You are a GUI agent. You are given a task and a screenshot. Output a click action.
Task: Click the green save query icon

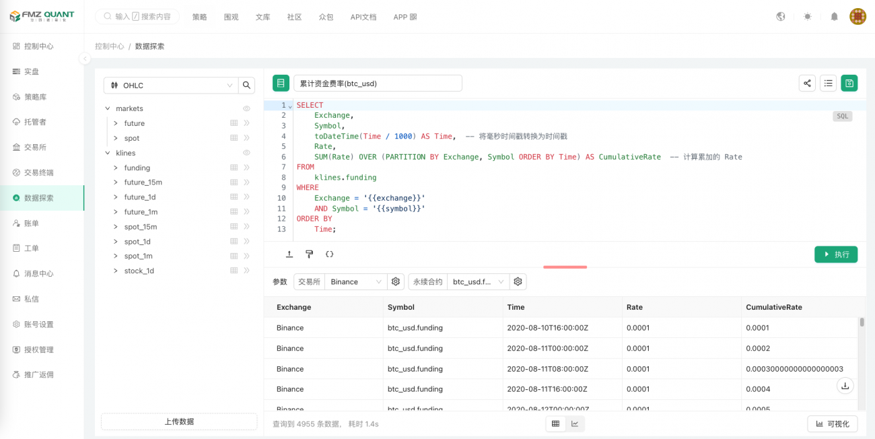849,83
